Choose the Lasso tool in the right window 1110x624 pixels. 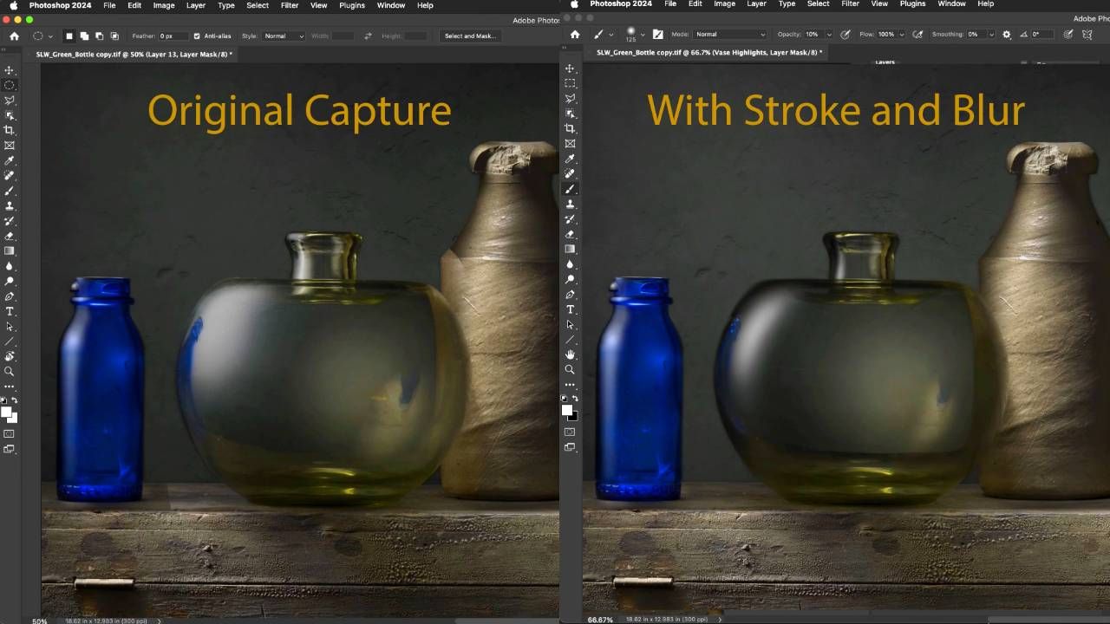(x=570, y=98)
